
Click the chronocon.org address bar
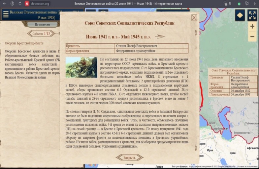pyautogui.click(x=40, y=3)
